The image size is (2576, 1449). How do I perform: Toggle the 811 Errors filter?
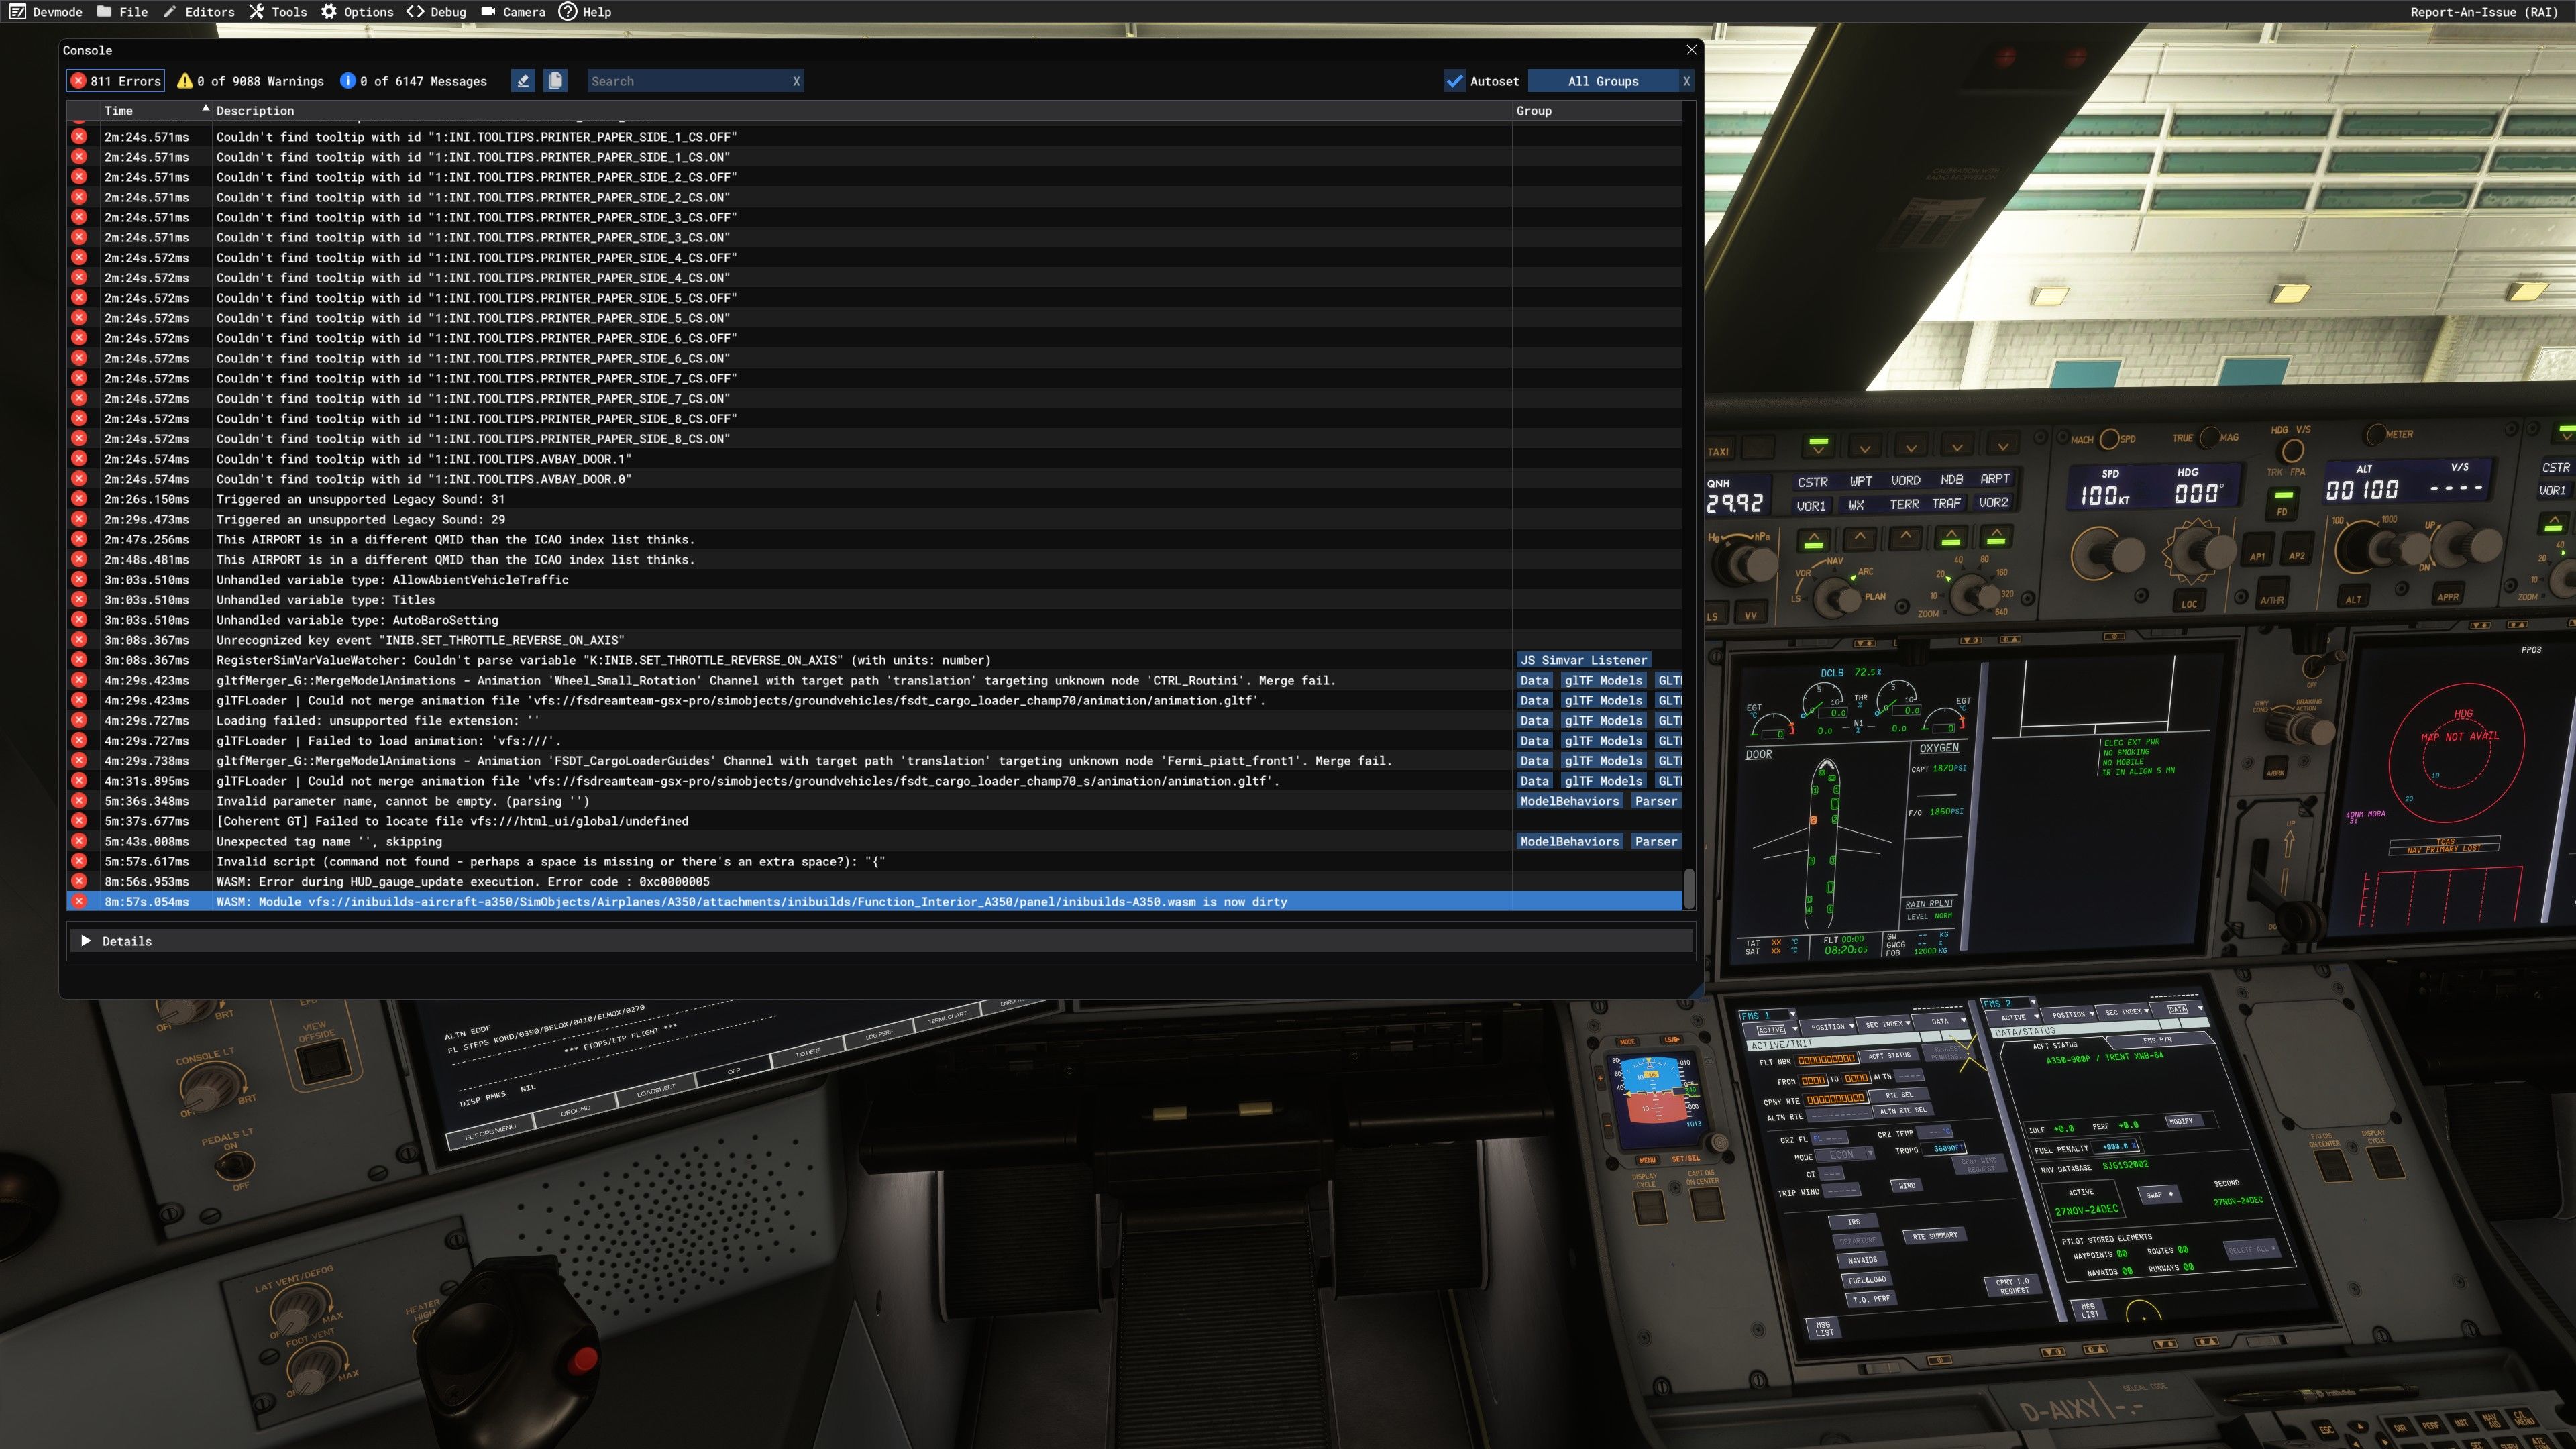pos(115,81)
